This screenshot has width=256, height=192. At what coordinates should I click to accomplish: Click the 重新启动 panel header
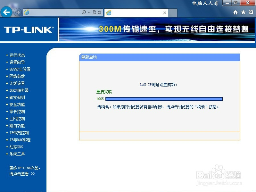pos(159,57)
